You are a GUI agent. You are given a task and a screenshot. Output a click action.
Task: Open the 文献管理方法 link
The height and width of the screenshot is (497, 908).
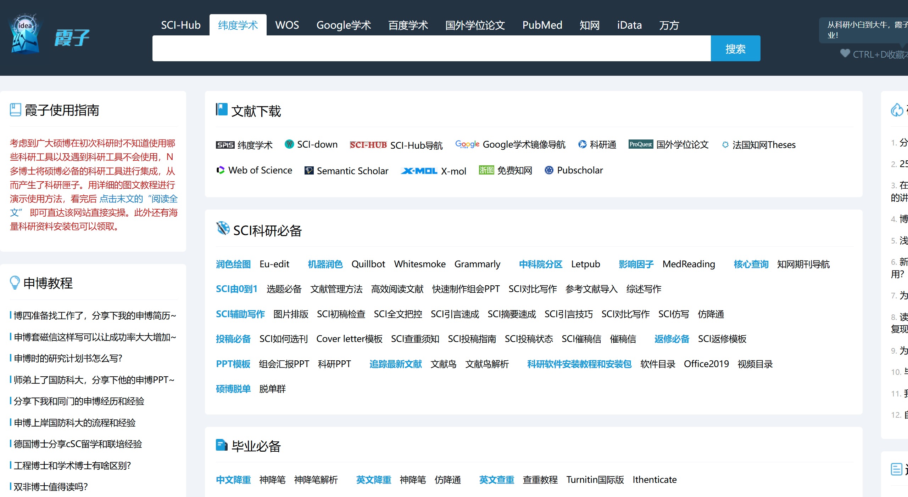click(336, 289)
